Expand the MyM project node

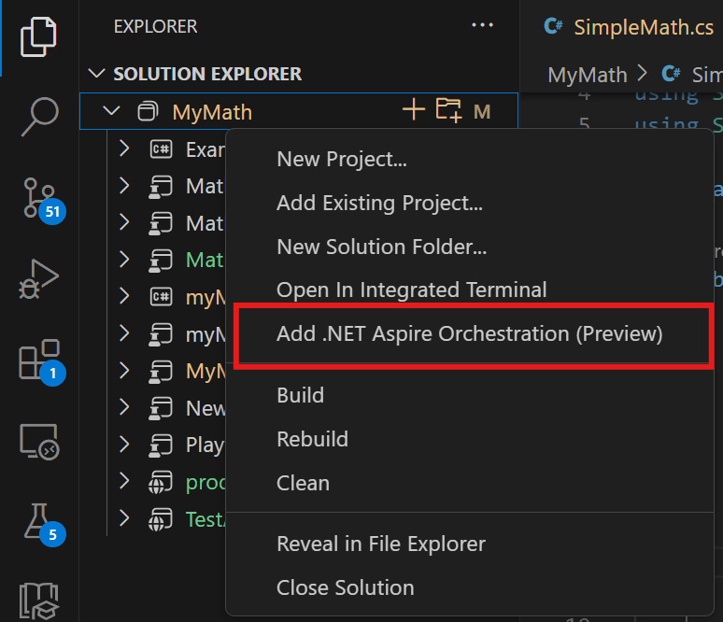tap(124, 371)
